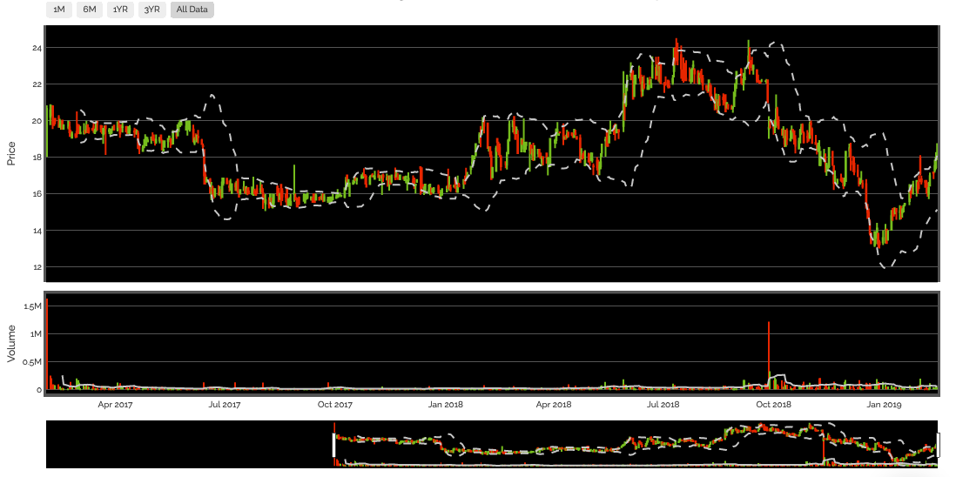Select the 1M time range button

click(59, 10)
